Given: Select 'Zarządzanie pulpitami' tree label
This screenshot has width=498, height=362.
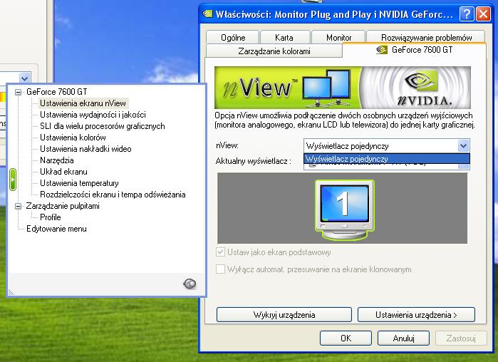Looking at the screenshot, I should (63, 206).
